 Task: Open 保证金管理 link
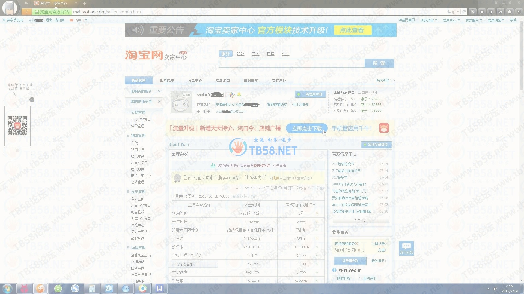click(x=300, y=105)
